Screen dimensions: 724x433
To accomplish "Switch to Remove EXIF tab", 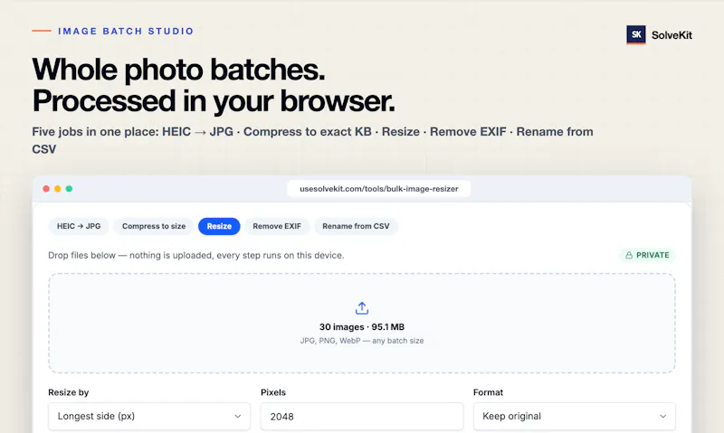I will (277, 226).
